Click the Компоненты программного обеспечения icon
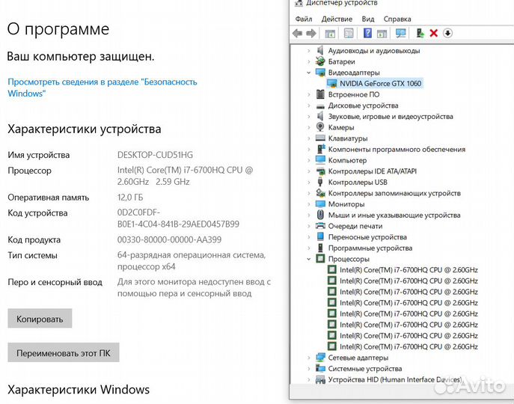Viewport: 514px width, 404px height. pos(321,149)
